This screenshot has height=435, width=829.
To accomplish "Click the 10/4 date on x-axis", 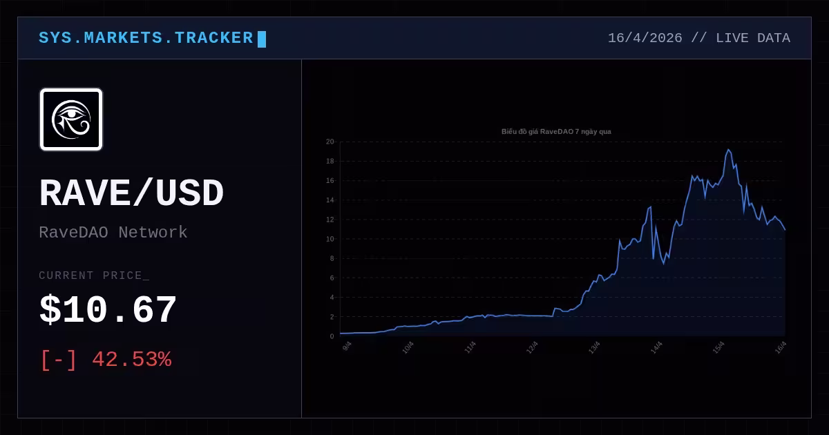I will point(408,347).
